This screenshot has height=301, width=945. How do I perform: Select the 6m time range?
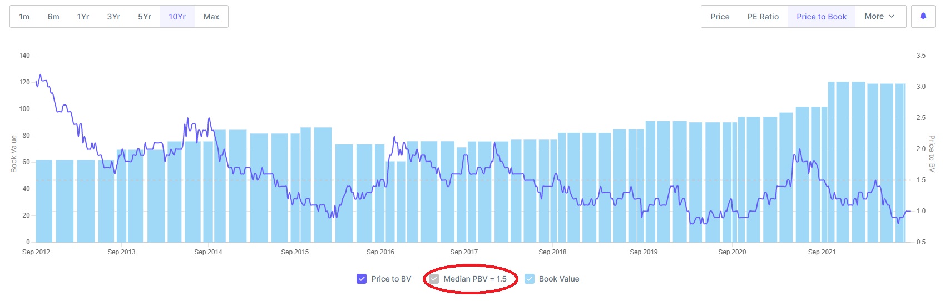[x=53, y=17]
